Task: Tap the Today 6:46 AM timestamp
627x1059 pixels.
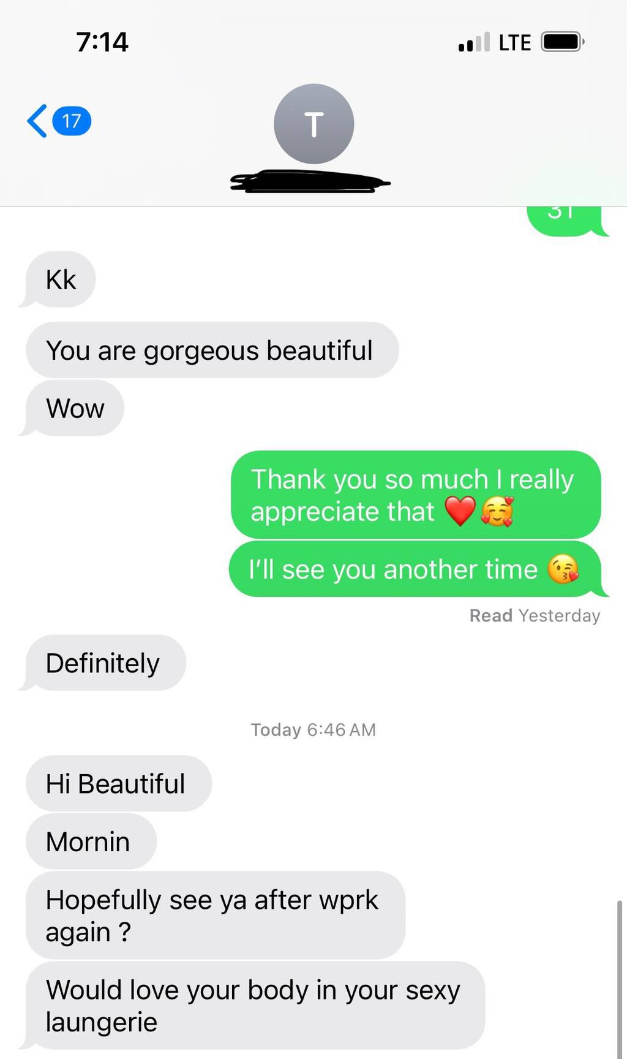Action: (x=313, y=729)
